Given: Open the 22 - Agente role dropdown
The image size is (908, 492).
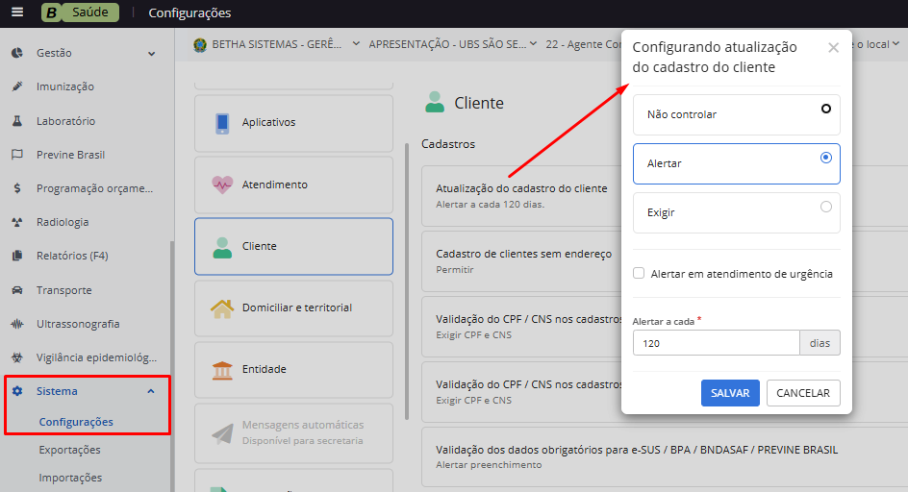Looking at the screenshot, I should coord(583,44).
